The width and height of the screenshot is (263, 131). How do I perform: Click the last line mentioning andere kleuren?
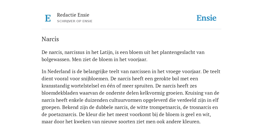click(x=121, y=122)
